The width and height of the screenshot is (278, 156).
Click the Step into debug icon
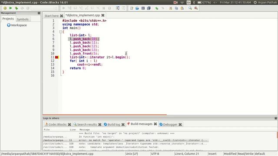click(81, 8)
